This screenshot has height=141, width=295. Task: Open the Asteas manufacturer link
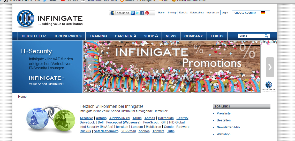pyautogui.click(x=150, y=118)
